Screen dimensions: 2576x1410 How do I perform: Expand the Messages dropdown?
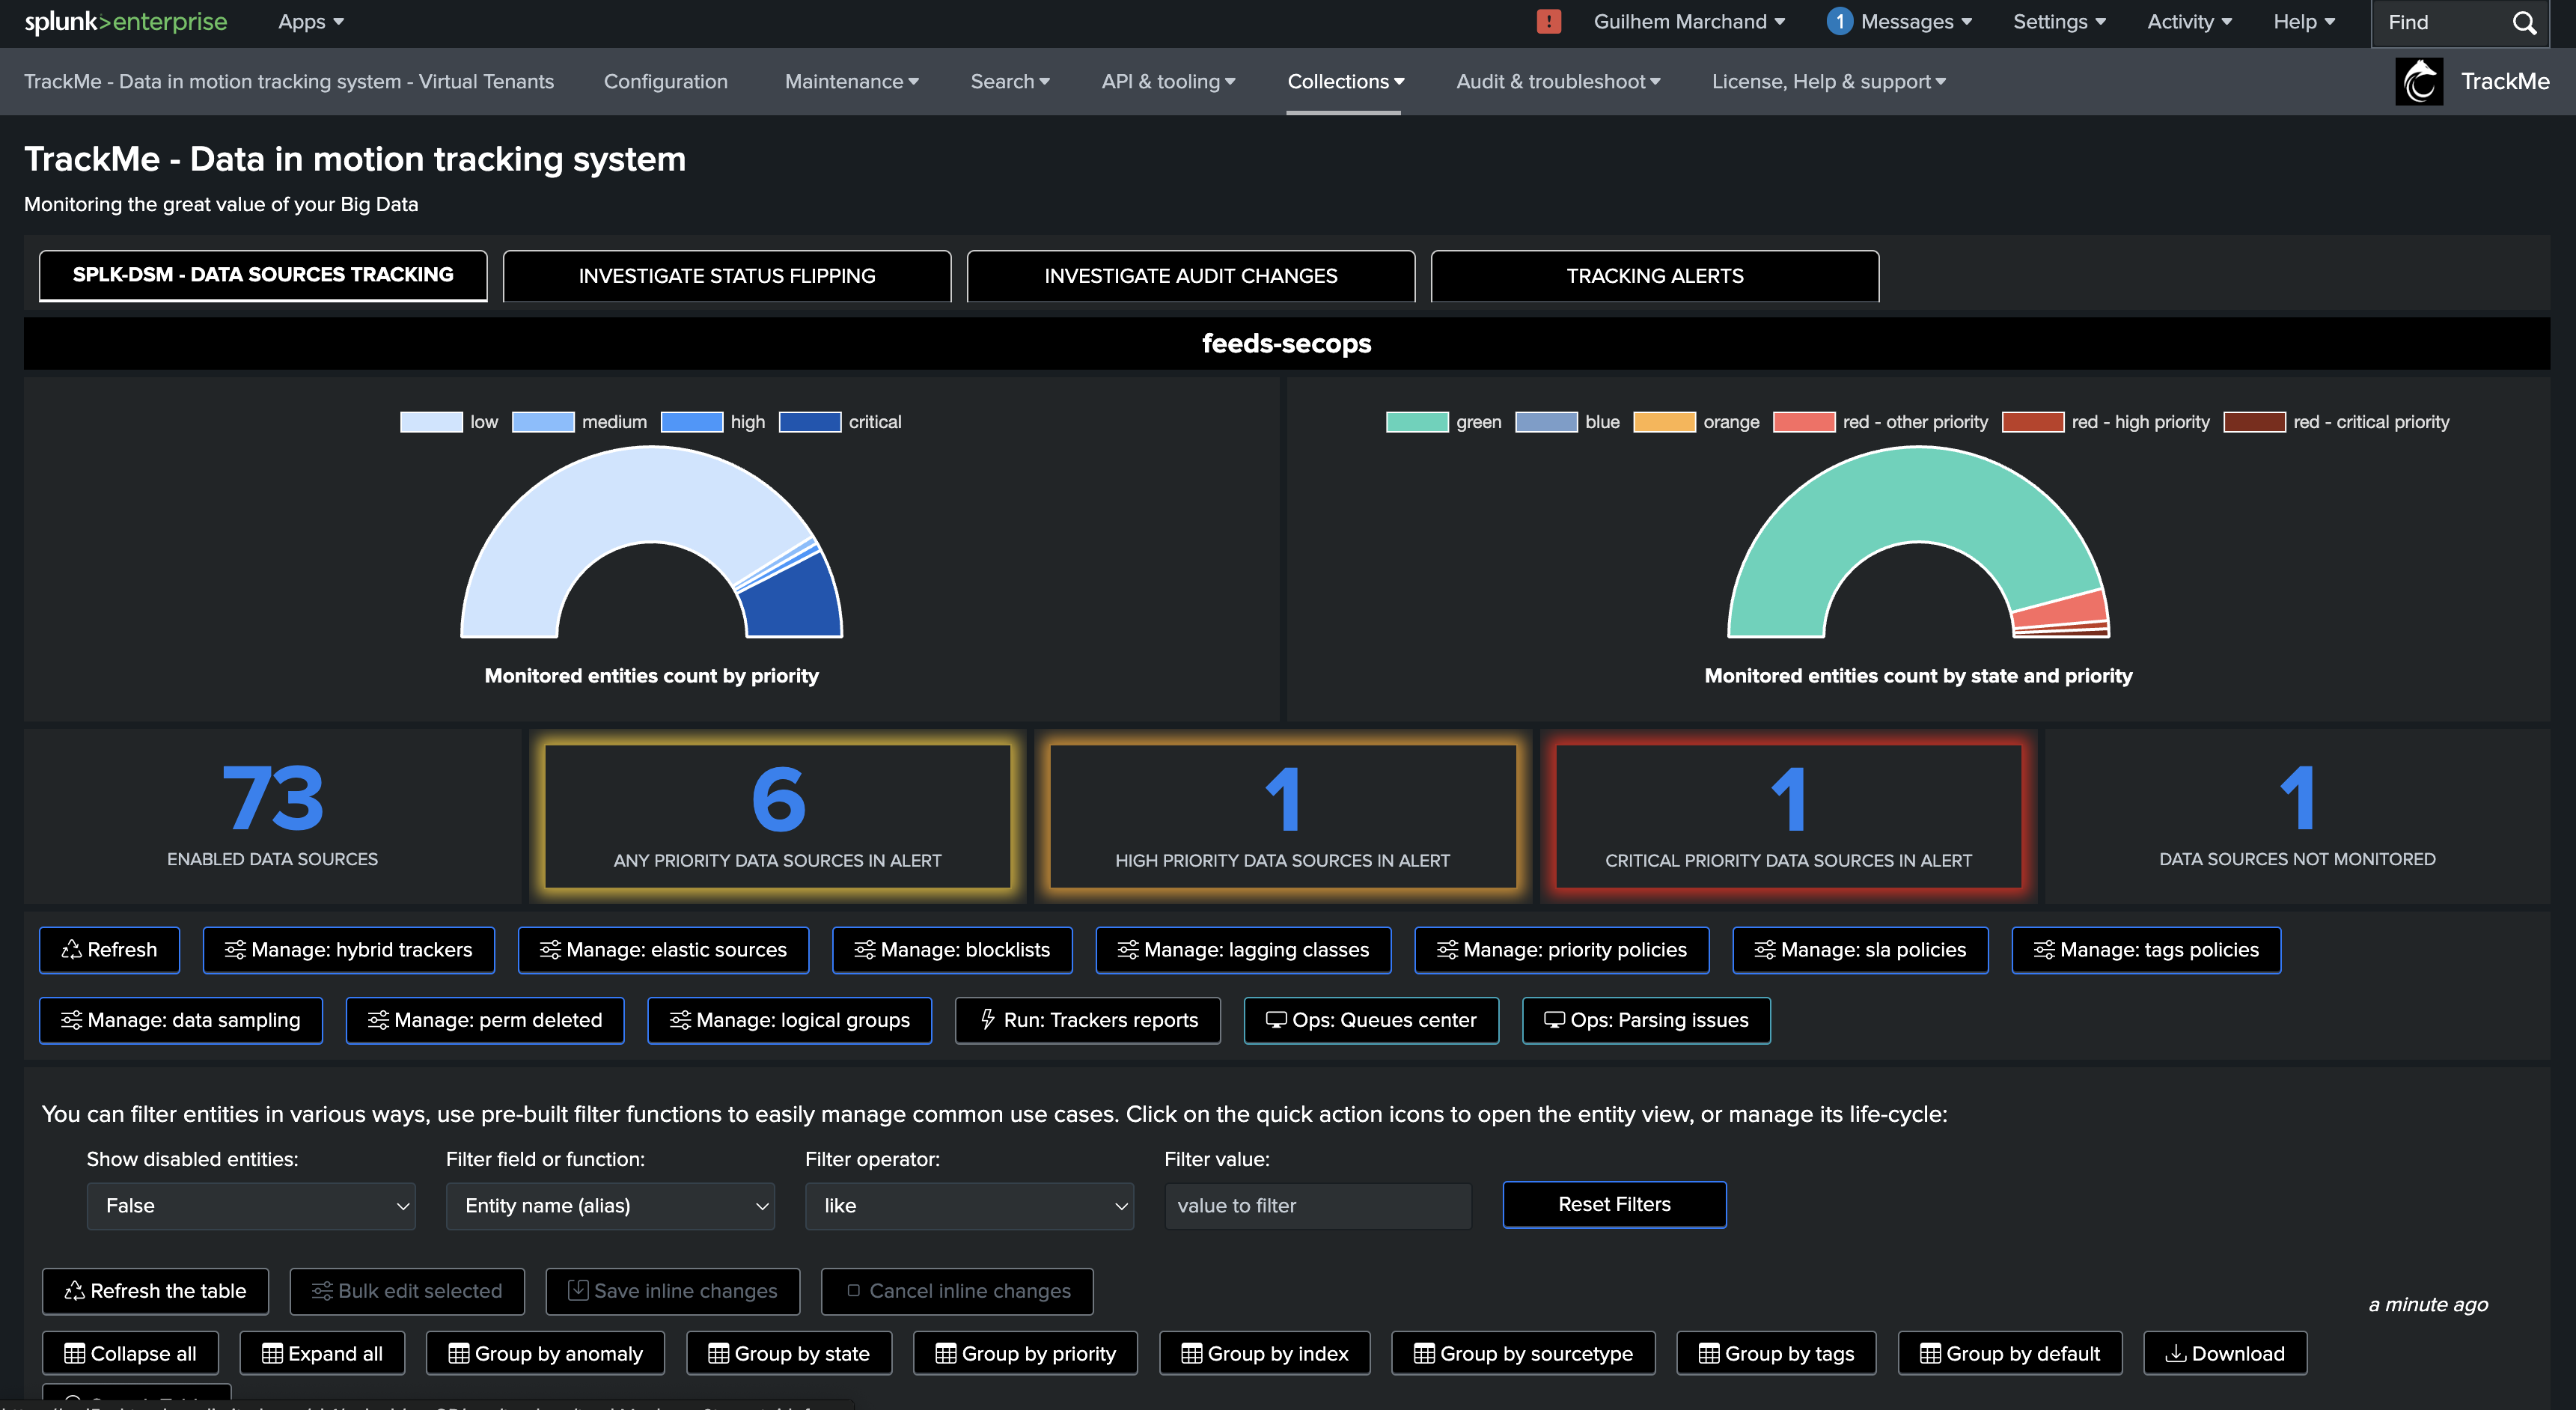pyautogui.click(x=1916, y=21)
